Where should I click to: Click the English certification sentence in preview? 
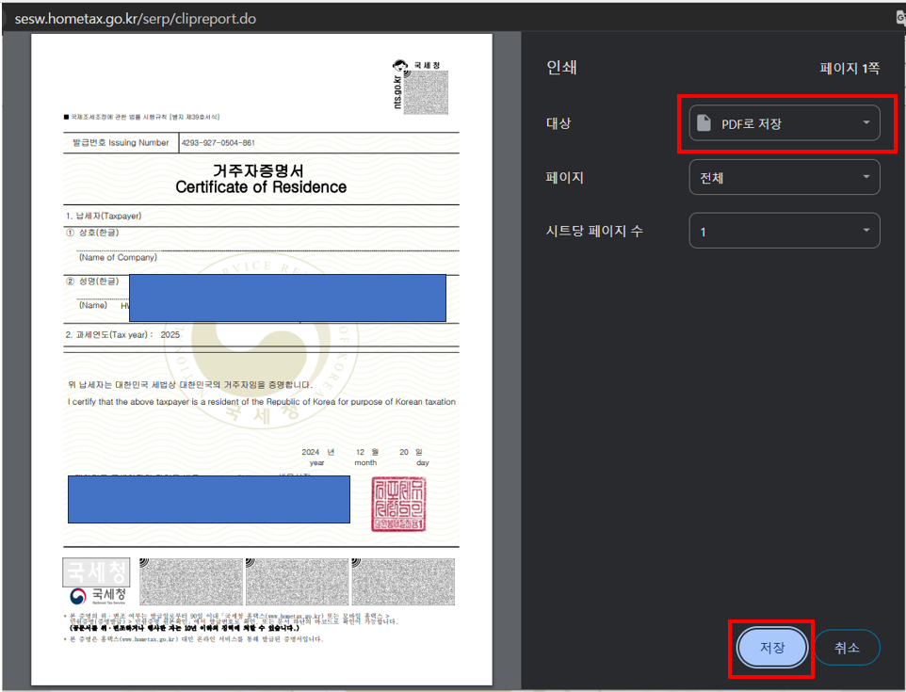(x=261, y=402)
